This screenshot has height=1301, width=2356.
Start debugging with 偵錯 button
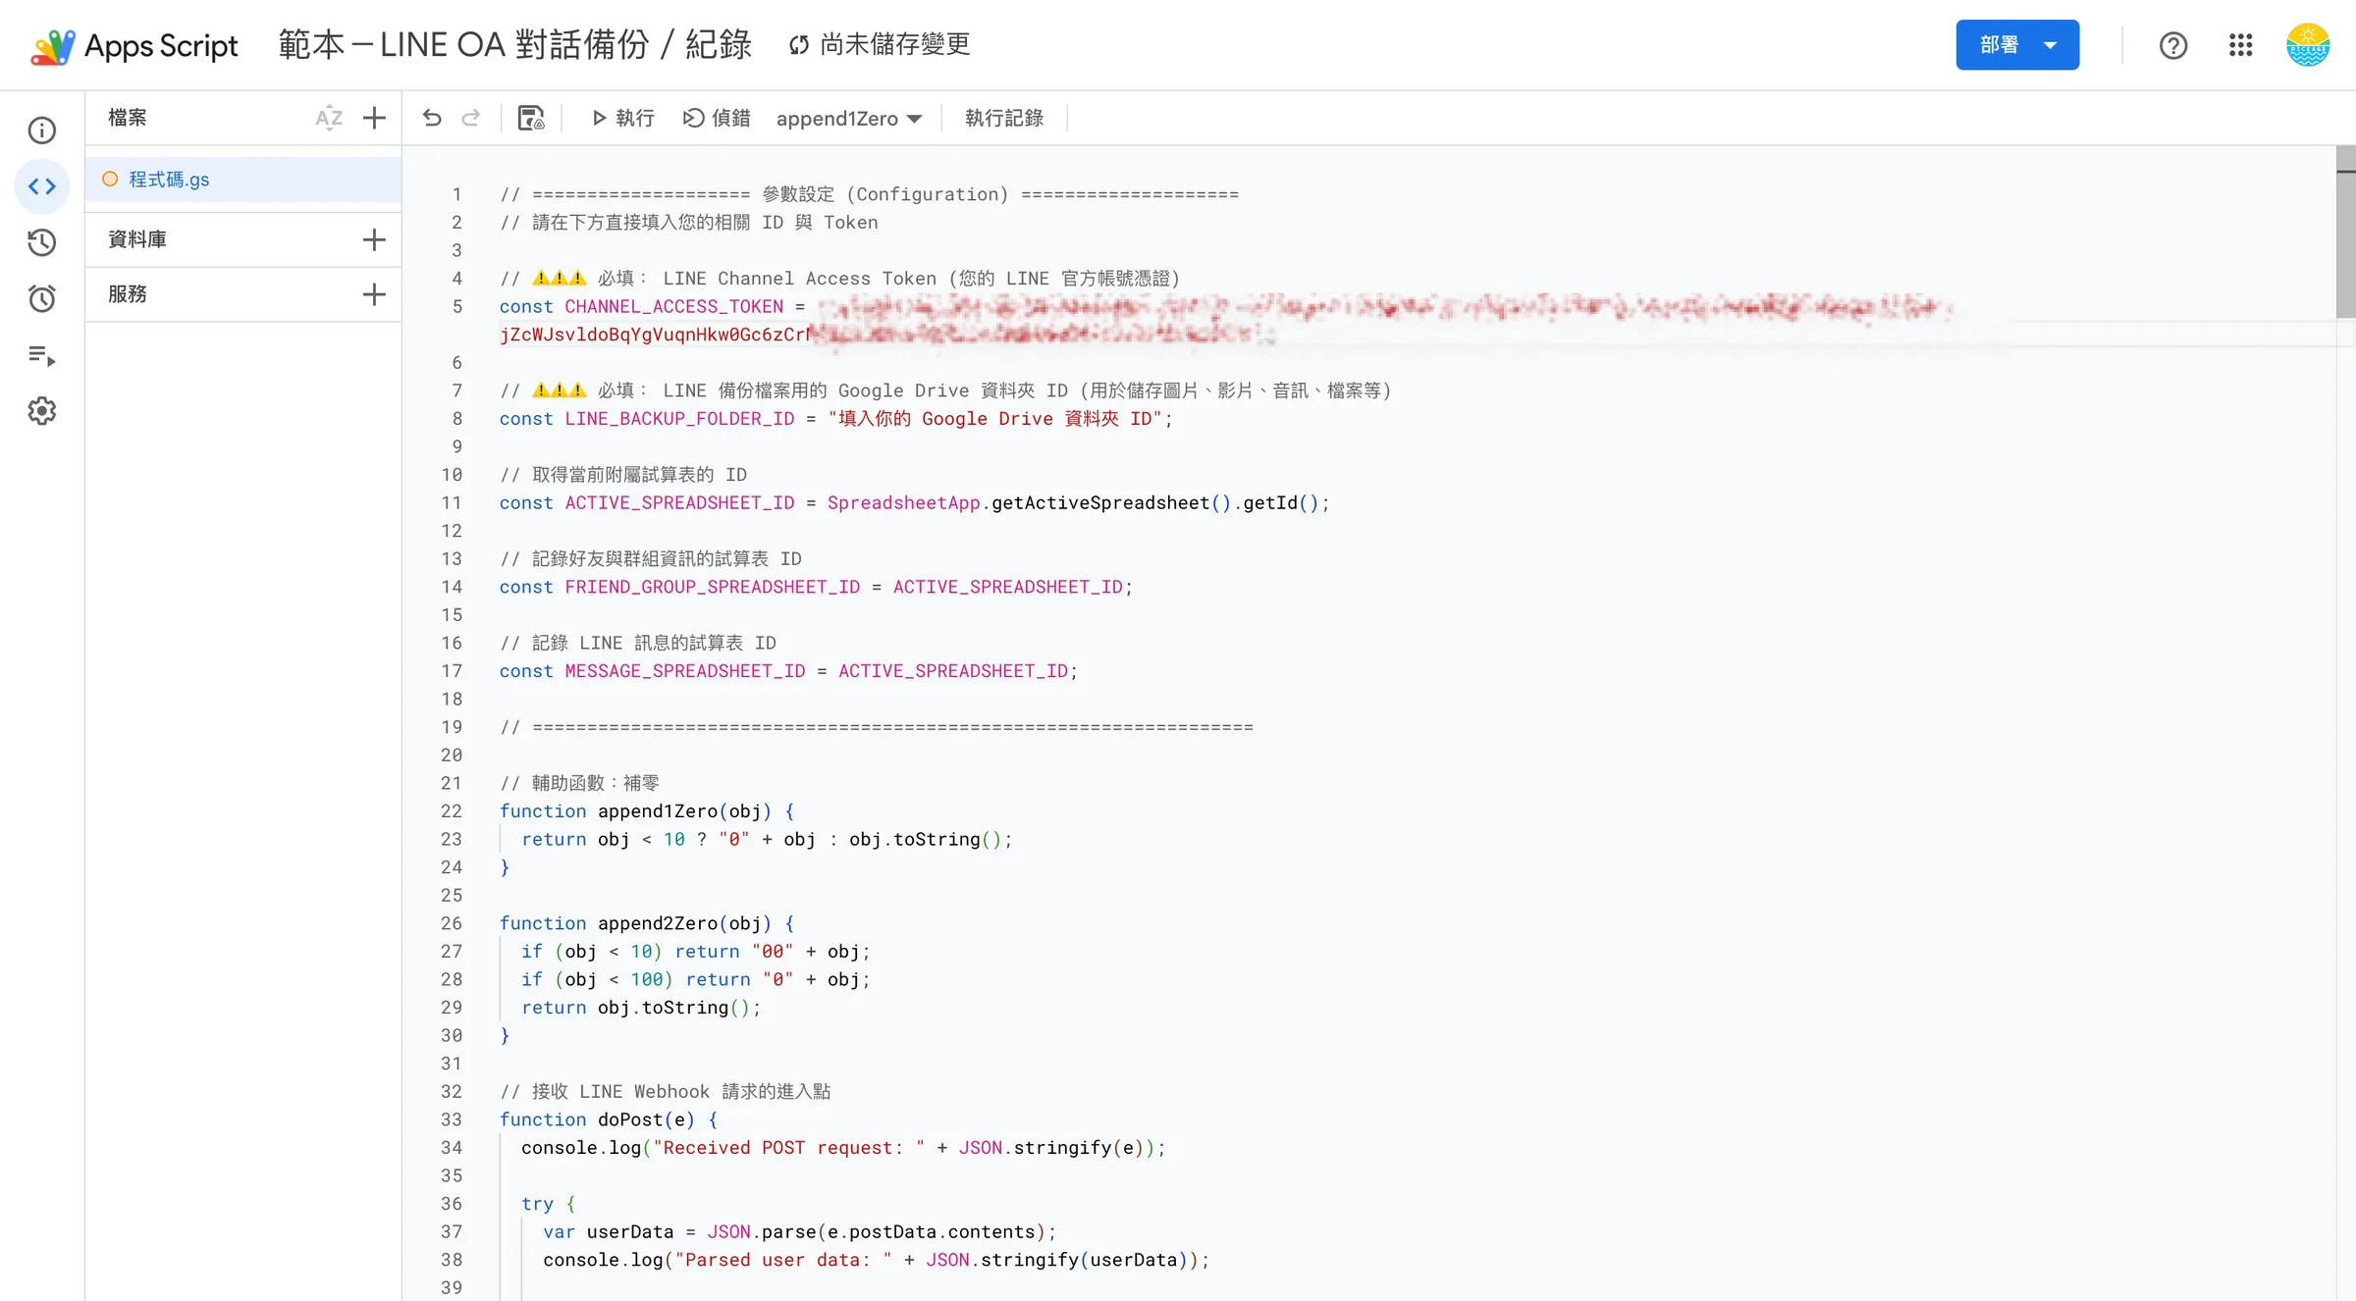click(717, 118)
